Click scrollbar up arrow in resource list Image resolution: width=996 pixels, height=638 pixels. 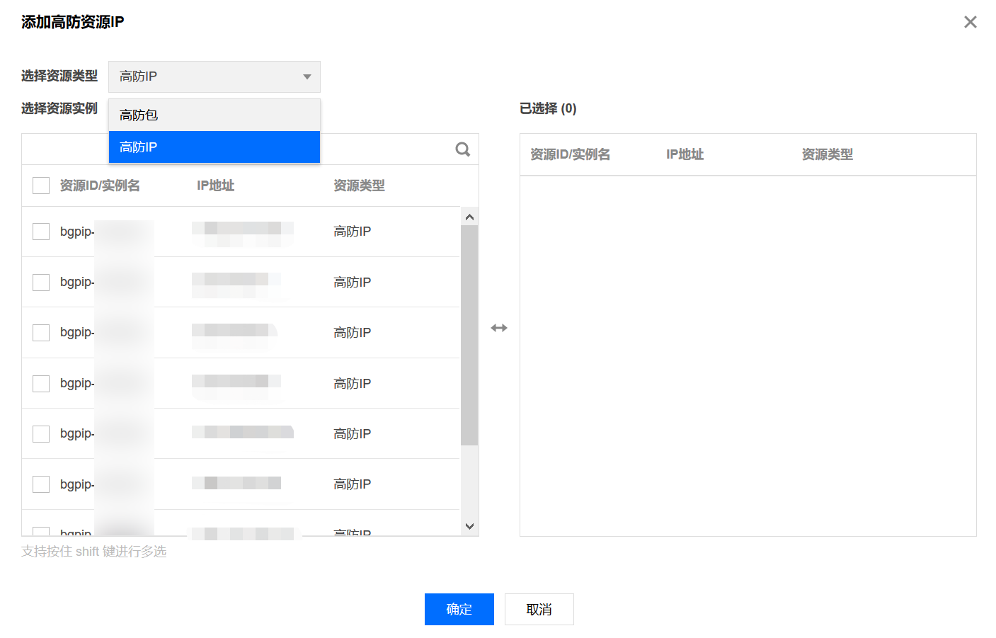(x=469, y=217)
